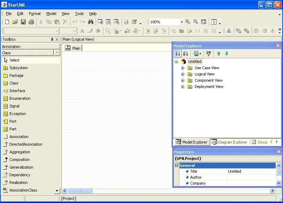Viewport: 283px width, 203px height.
Task: Select the Package tool in Toolbox
Action: click(x=14, y=75)
